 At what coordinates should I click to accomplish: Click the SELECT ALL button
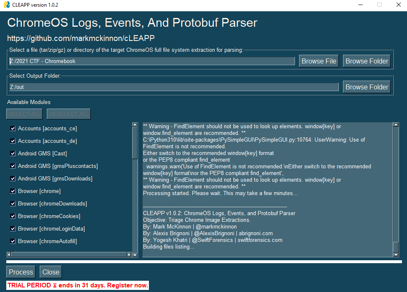click(24, 114)
